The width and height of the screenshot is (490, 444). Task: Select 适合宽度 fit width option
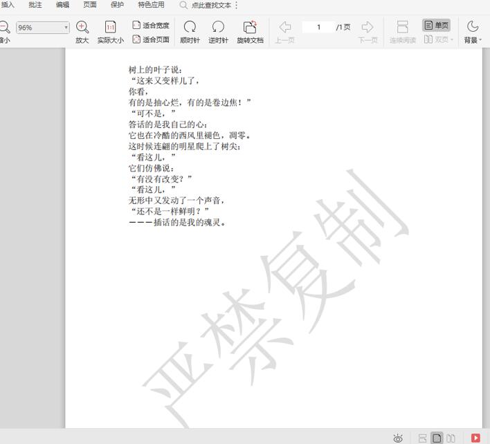[x=151, y=26]
